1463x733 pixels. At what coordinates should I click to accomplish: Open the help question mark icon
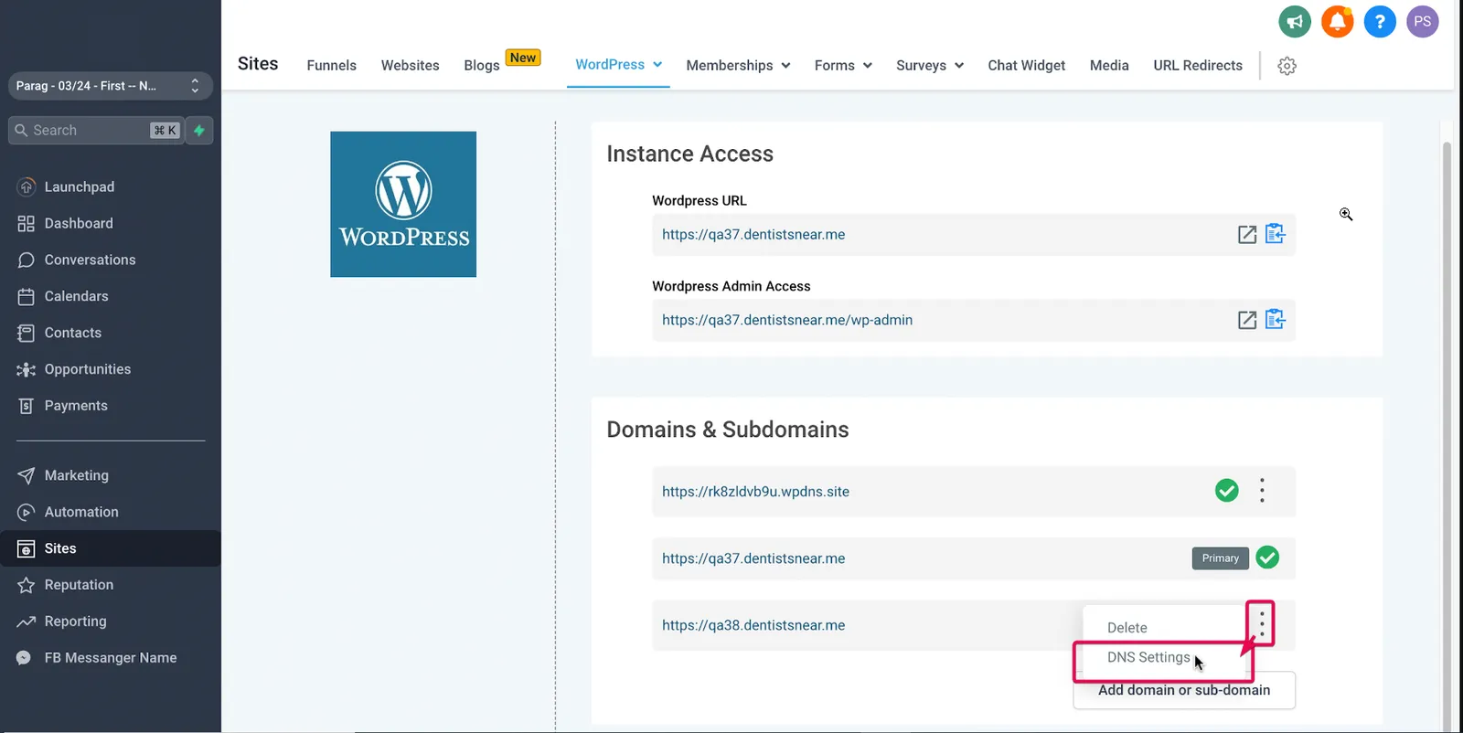coord(1380,21)
